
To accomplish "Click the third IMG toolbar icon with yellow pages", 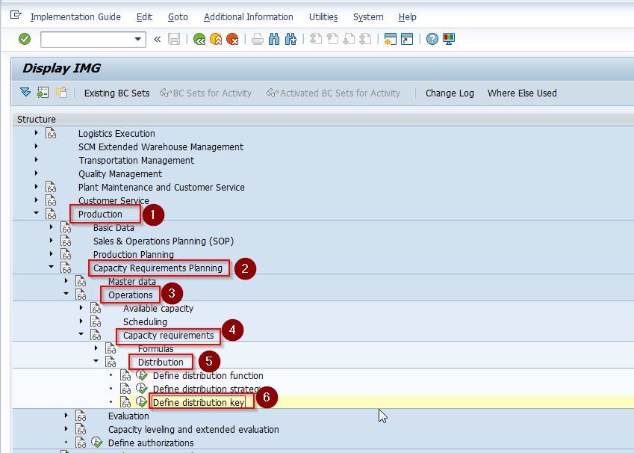I will point(61,92).
